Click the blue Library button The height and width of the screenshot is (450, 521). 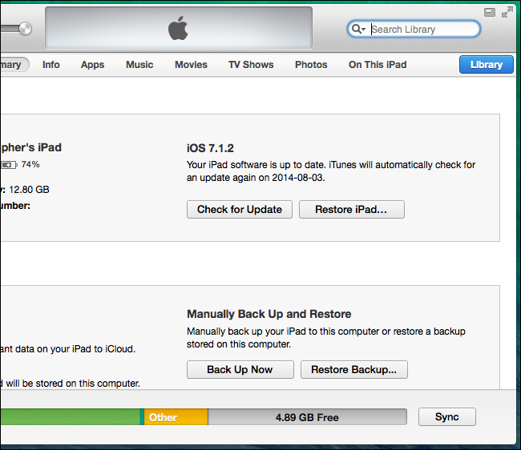pos(487,64)
